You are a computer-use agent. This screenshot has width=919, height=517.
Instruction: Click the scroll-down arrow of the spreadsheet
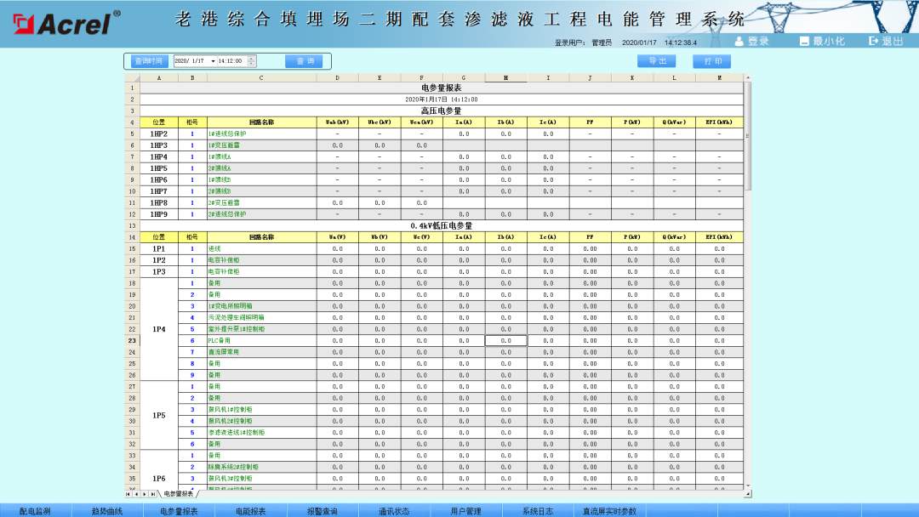[747, 486]
